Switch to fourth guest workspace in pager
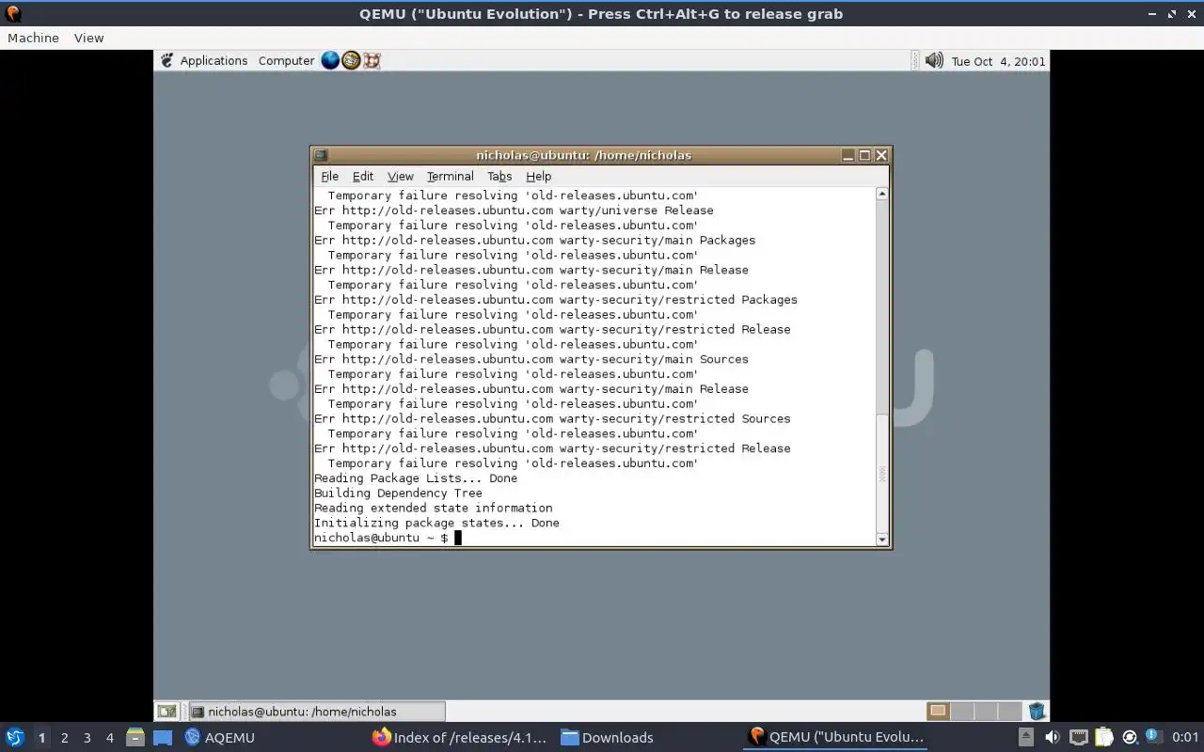 tap(1008, 712)
